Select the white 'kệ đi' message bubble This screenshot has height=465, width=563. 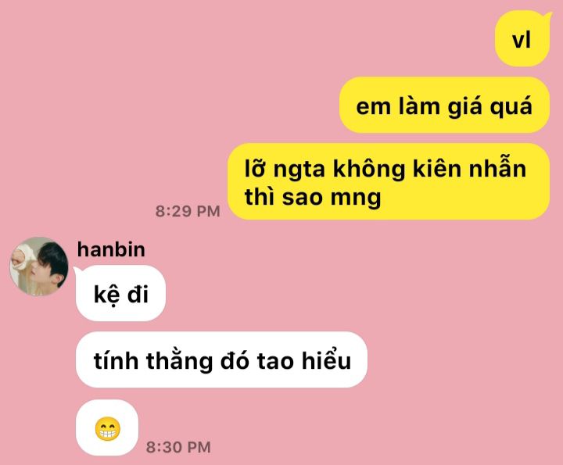120,293
